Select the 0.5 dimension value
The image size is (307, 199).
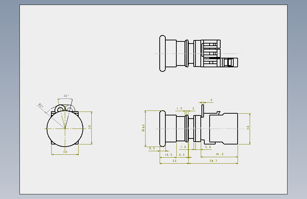(x=182, y=154)
